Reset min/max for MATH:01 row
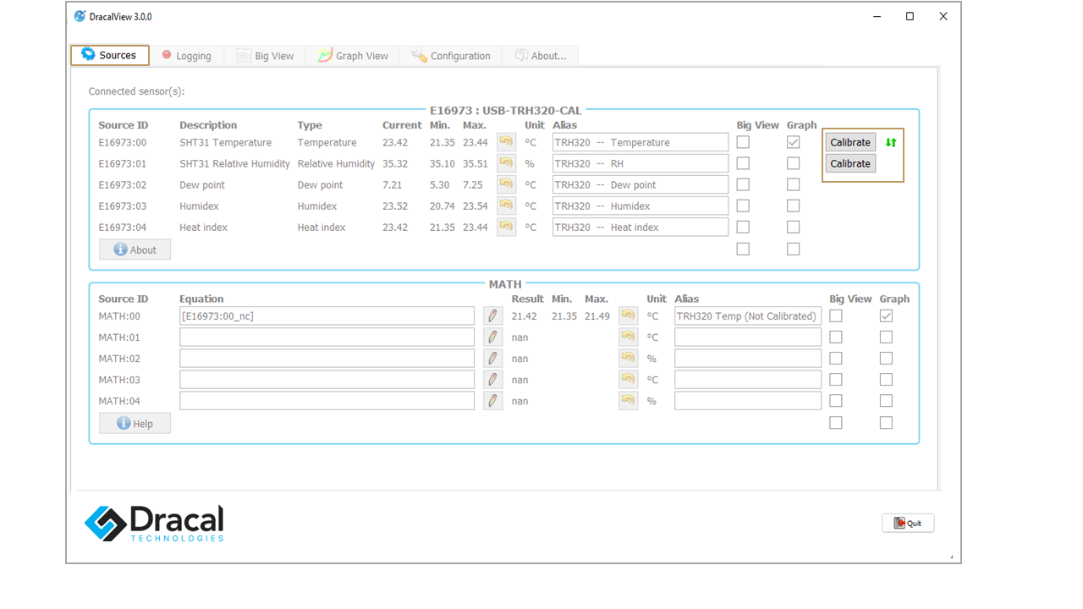1083x609 pixels. (x=628, y=337)
